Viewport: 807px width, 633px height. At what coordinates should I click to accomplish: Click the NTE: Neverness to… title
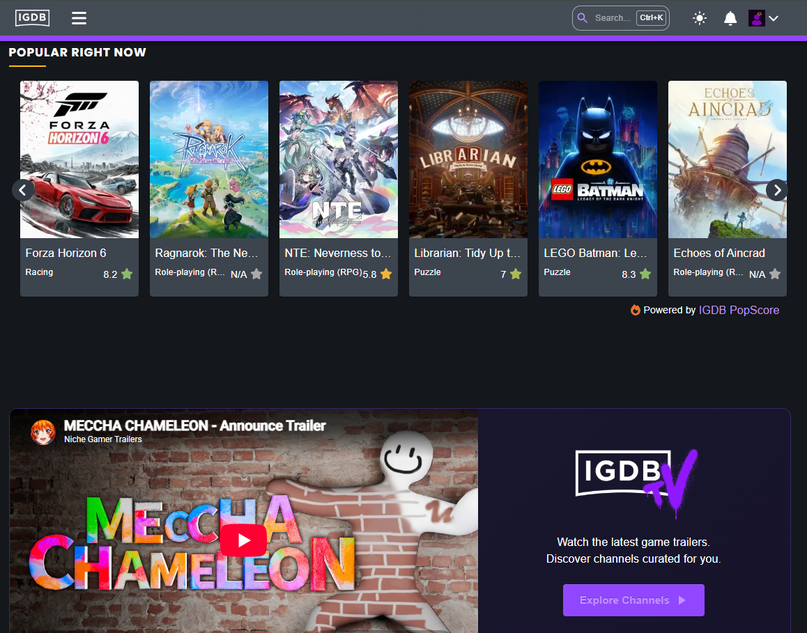tap(337, 253)
